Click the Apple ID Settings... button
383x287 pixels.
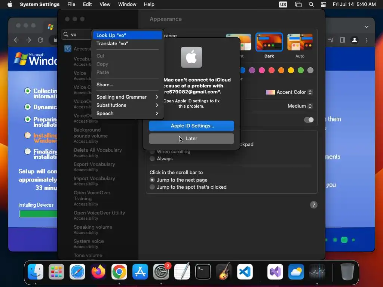[x=191, y=126]
